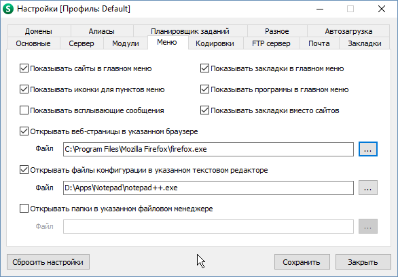Switch to the Домены tab
This screenshot has height=277, width=398.
tap(39, 31)
